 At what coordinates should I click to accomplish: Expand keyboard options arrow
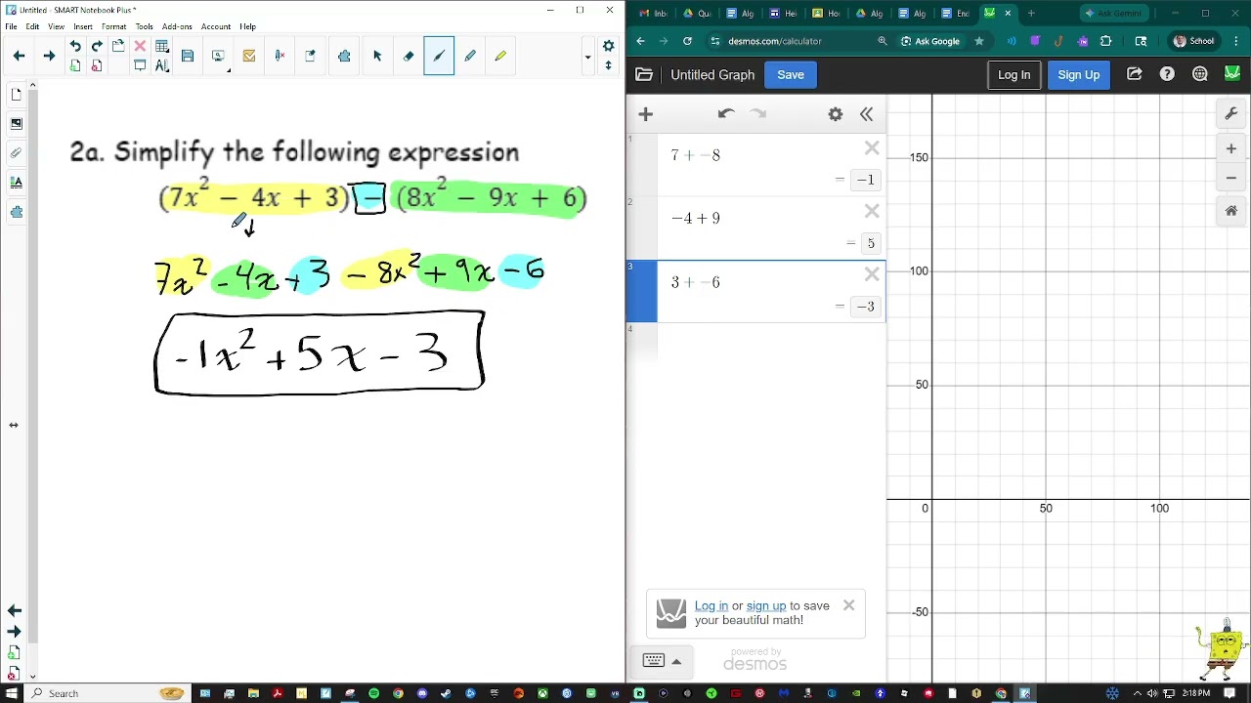pyautogui.click(x=676, y=662)
